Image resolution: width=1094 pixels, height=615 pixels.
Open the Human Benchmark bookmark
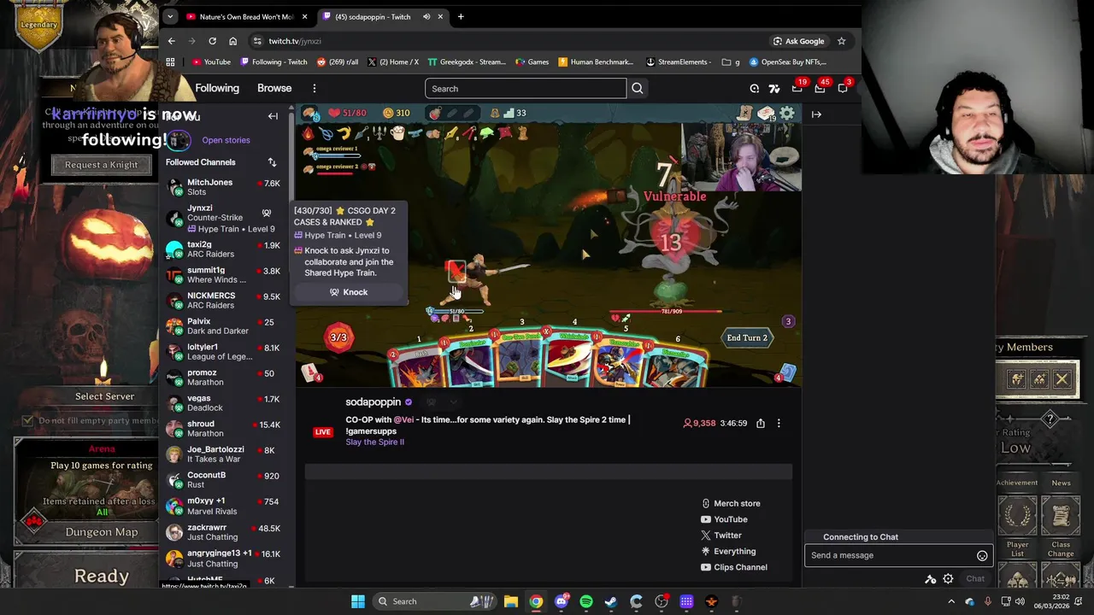(x=596, y=61)
